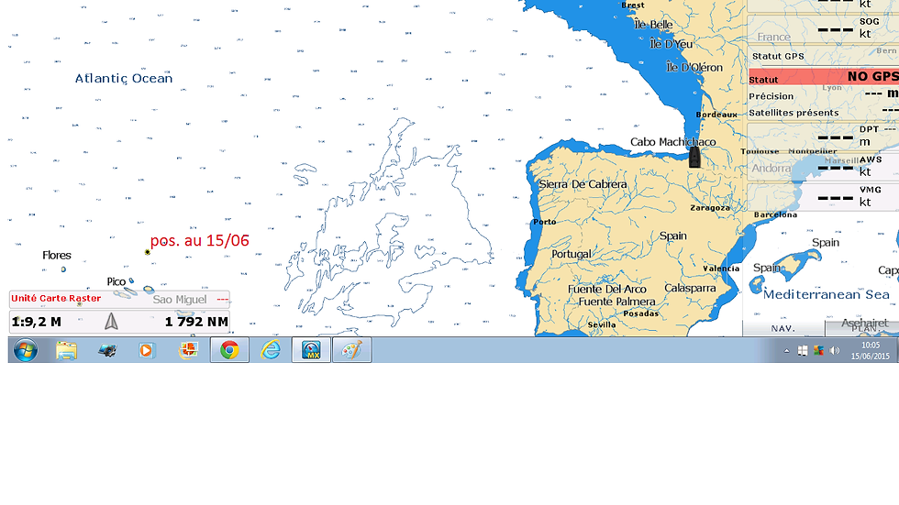
Task: Open the volume speaker tray icon
Action: tap(835, 350)
